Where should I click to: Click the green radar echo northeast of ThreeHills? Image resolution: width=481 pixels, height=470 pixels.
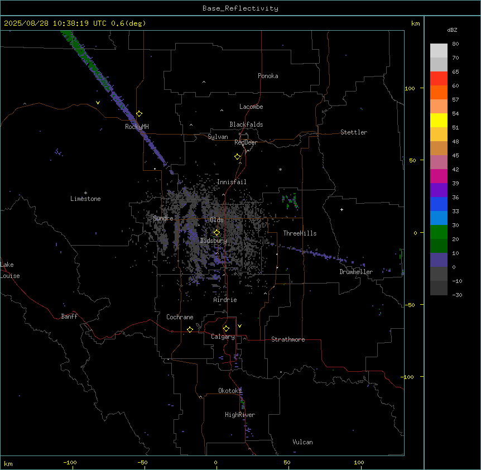click(x=290, y=202)
